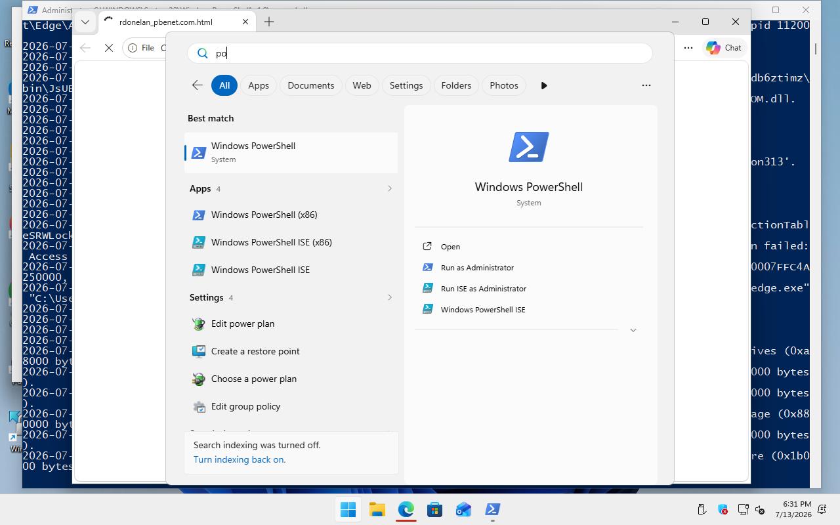Open Microsoft Store from the taskbar
This screenshot has width=840, height=525.
434,509
